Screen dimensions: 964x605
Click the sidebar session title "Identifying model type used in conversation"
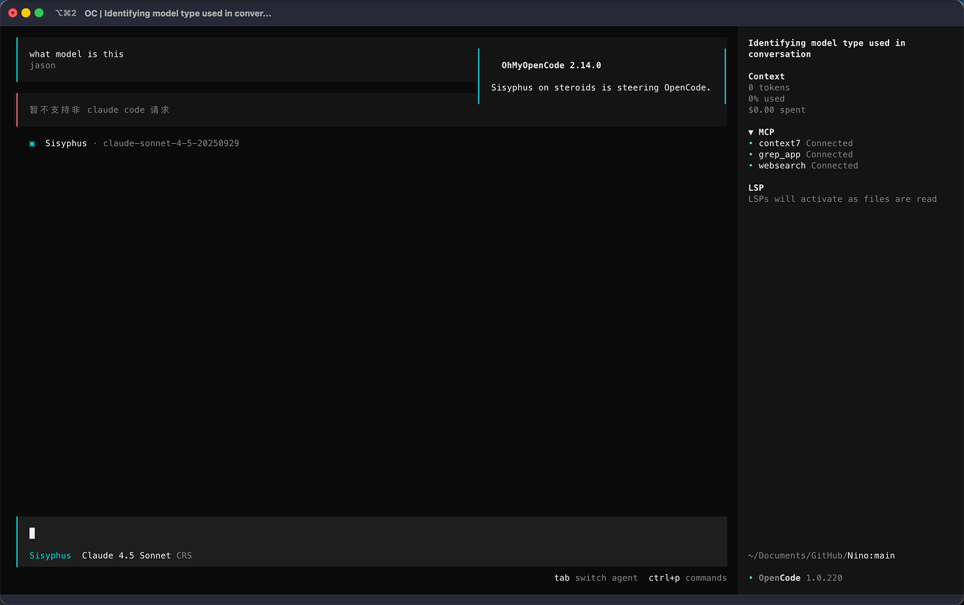(x=826, y=48)
